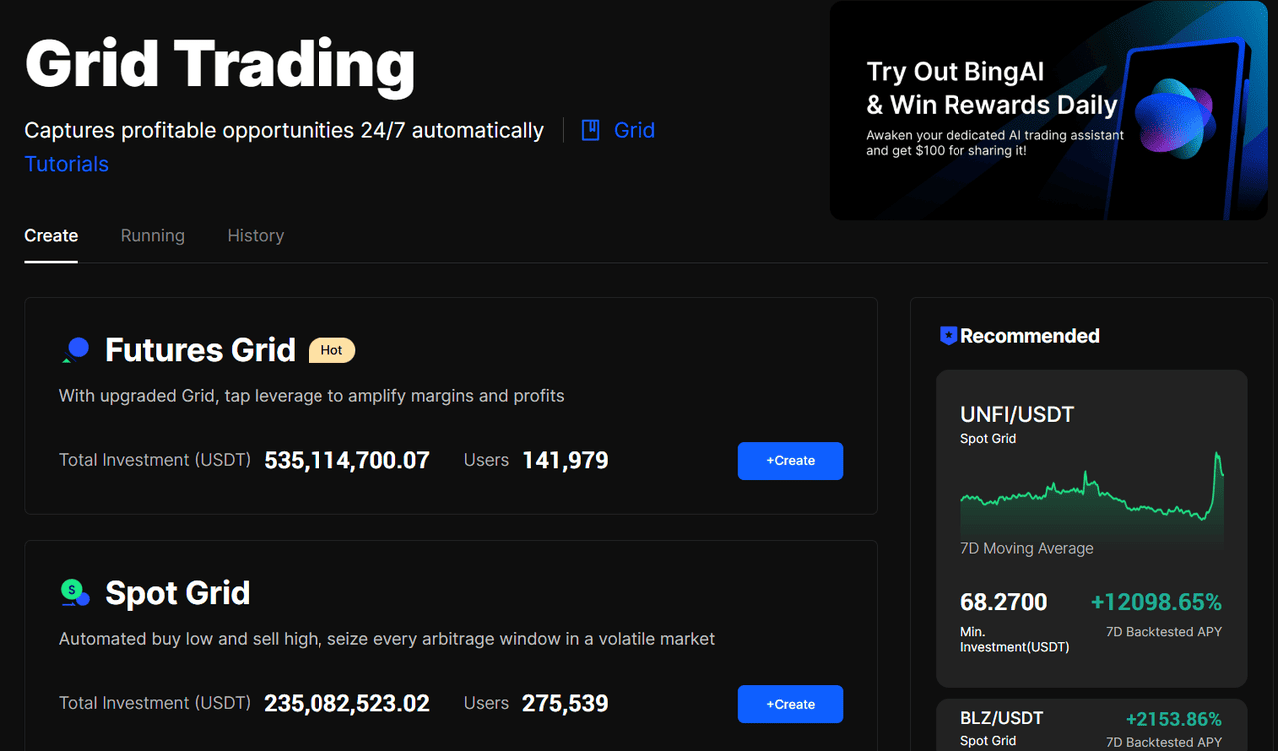Click the Futures Grid heading
The image size is (1278, 751).
pos(200,350)
